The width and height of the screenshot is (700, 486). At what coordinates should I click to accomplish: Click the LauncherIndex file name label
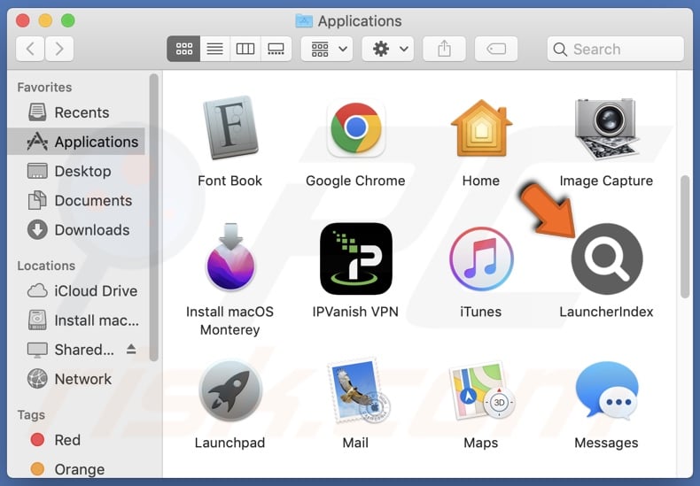coord(606,312)
